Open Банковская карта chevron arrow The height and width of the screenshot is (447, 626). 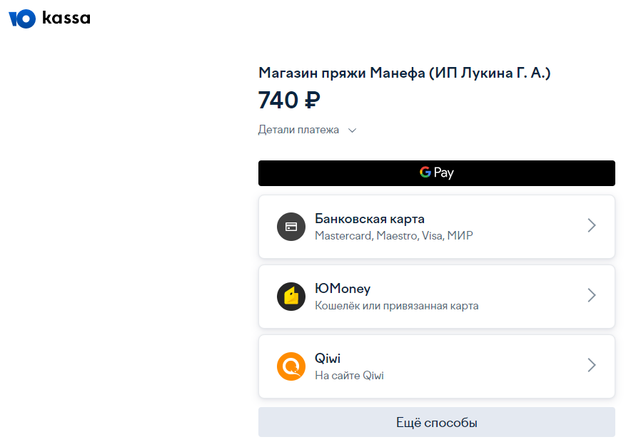592,225
